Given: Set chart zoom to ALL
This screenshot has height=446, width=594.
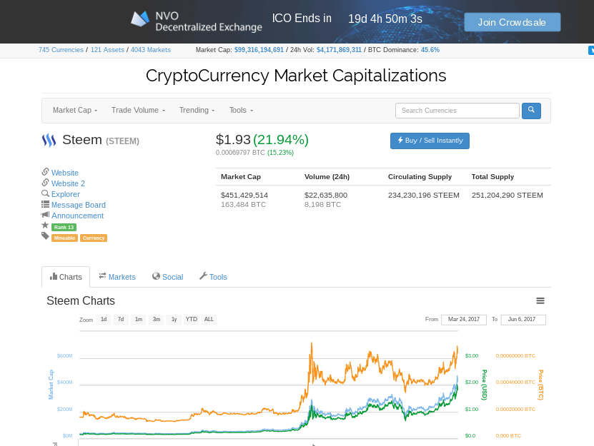Looking at the screenshot, I should coord(209,319).
